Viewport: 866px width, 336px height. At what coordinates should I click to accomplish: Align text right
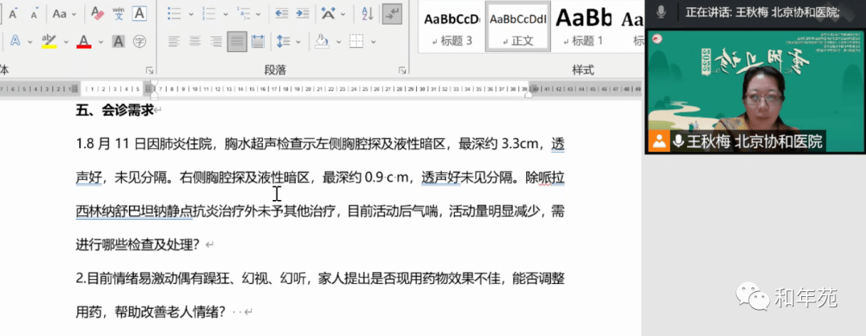pos(216,42)
